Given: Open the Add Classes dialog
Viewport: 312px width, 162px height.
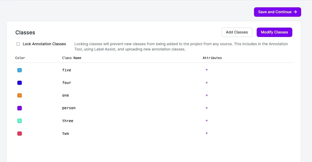Looking at the screenshot, I should [237, 32].
